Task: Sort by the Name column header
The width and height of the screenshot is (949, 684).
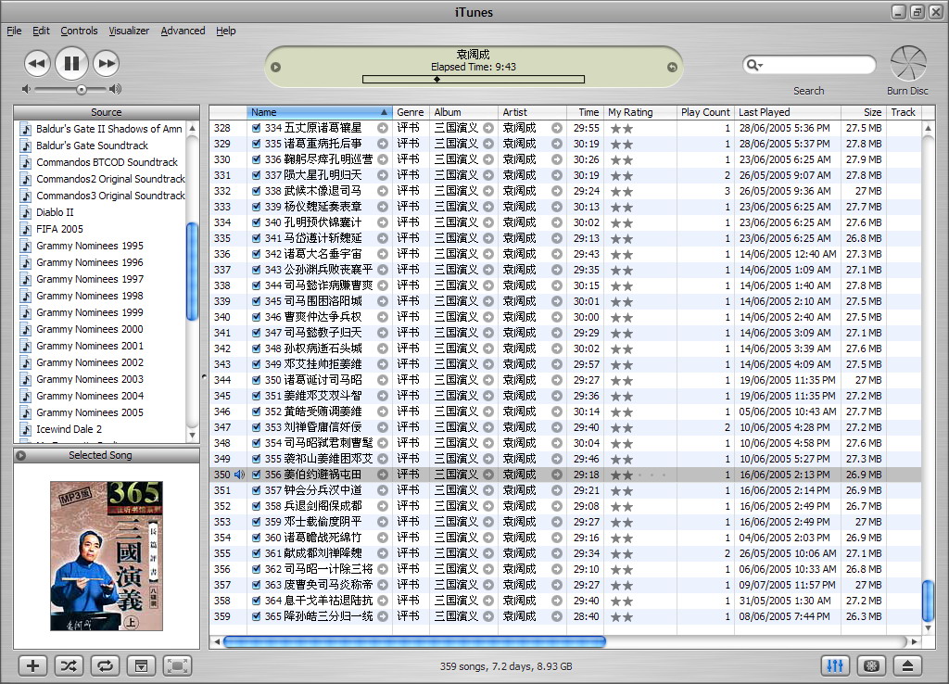Action: click(319, 112)
